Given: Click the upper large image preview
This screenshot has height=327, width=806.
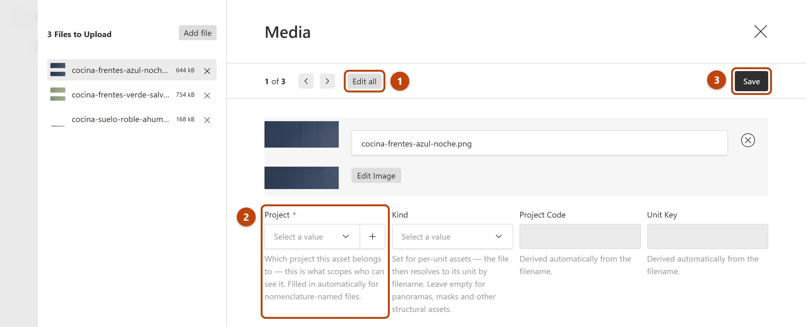Looking at the screenshot, I should click(302, 134).
